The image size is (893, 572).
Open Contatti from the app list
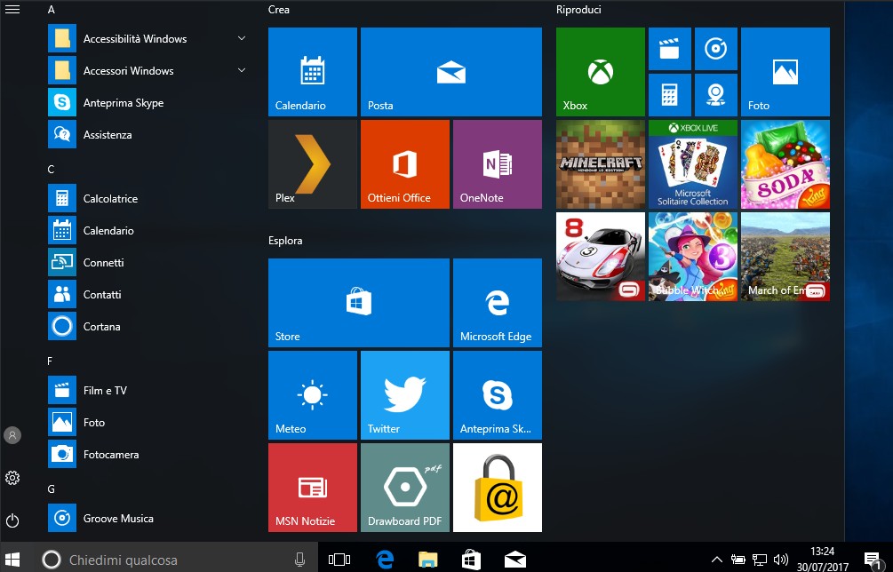[x=149, y=294]
